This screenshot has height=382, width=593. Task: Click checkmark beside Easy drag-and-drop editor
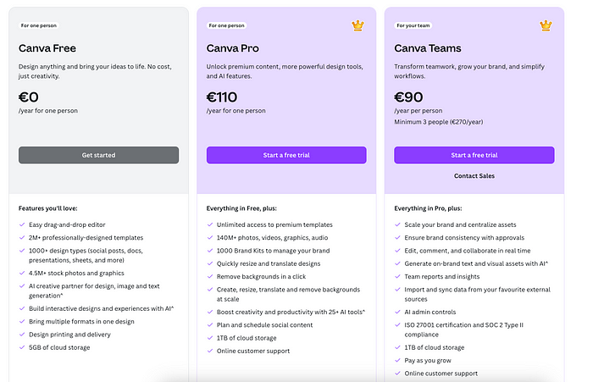[22, 224]
